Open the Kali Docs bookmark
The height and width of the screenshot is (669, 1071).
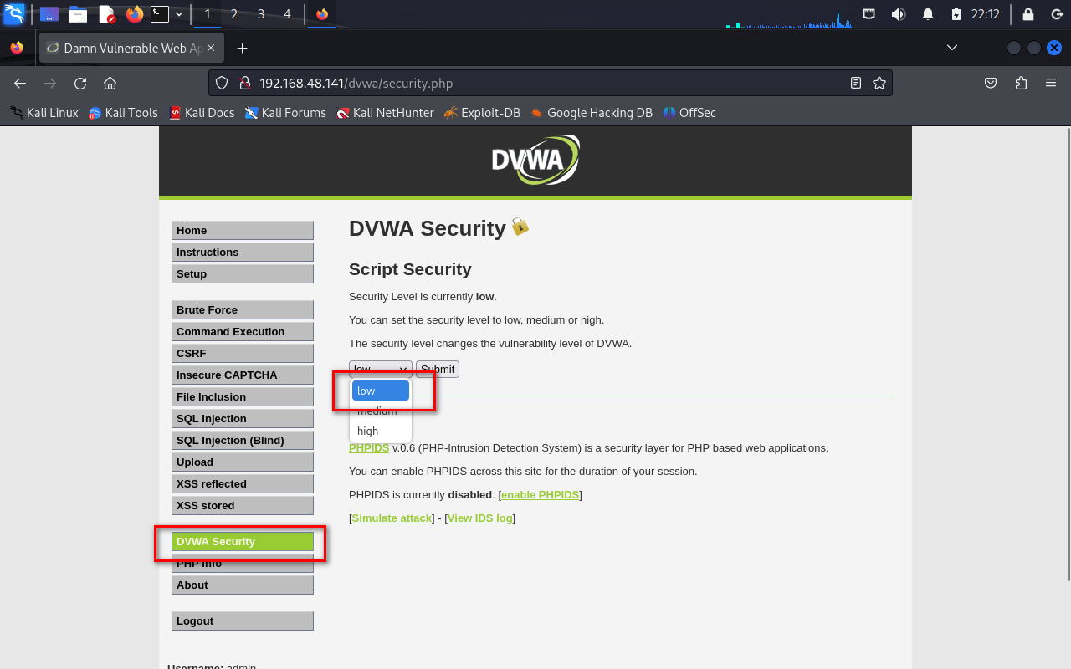tap(202, 112)
